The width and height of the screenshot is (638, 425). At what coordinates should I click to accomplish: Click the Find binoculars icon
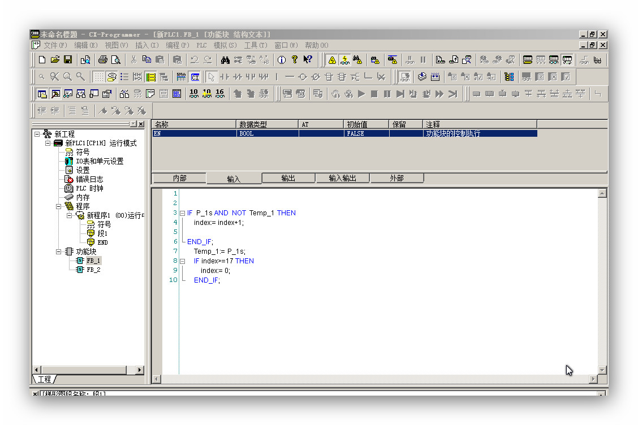(x=225, y=60)
